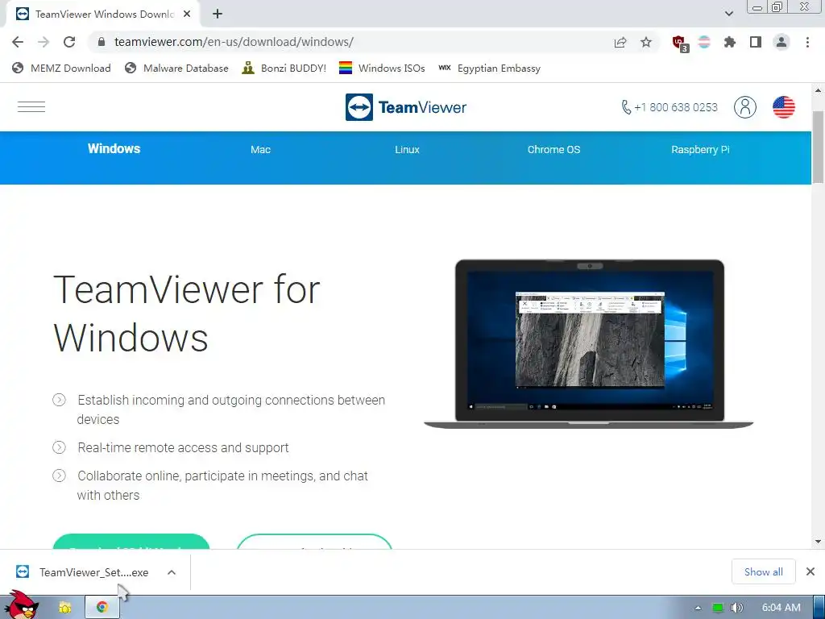Toggle the browser side panel icon
Image resolution: width=825 pixels, height=619 pixels.
pyautogui.click(x=756, y=42)
